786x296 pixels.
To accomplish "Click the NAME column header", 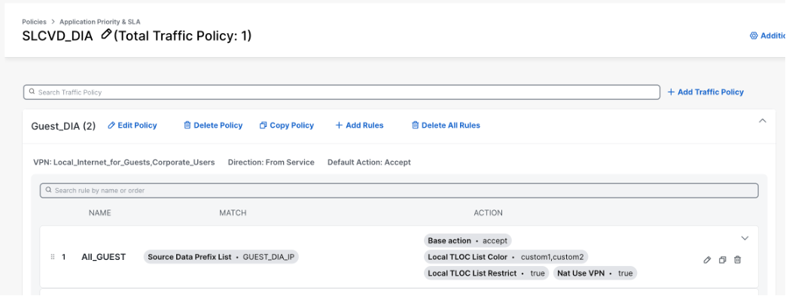I will (99, 213).
